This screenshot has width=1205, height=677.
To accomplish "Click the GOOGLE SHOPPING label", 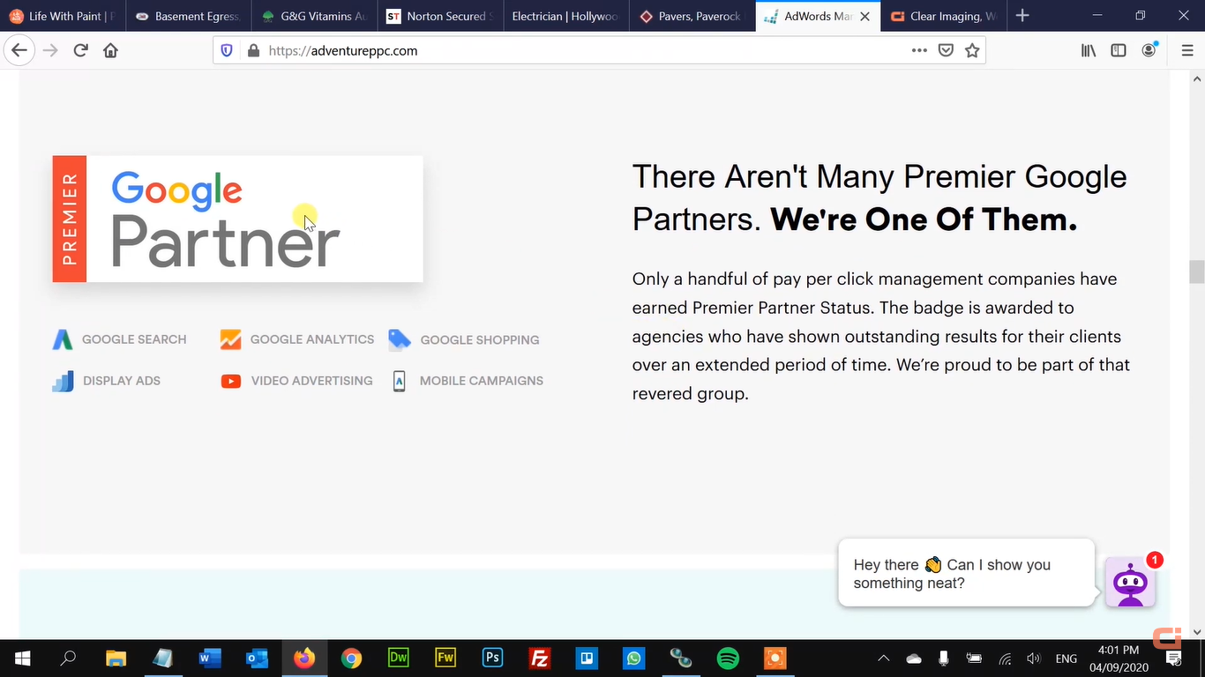I will pyautogui.click(x=480, y=339).
